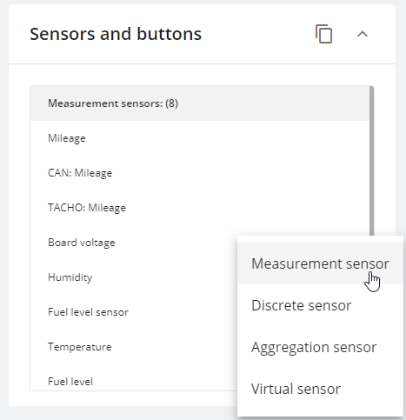Click the Sensors and buttons title
Image resolution: width=406 pixels, height=420 pixels.
[x=116, y=34]
